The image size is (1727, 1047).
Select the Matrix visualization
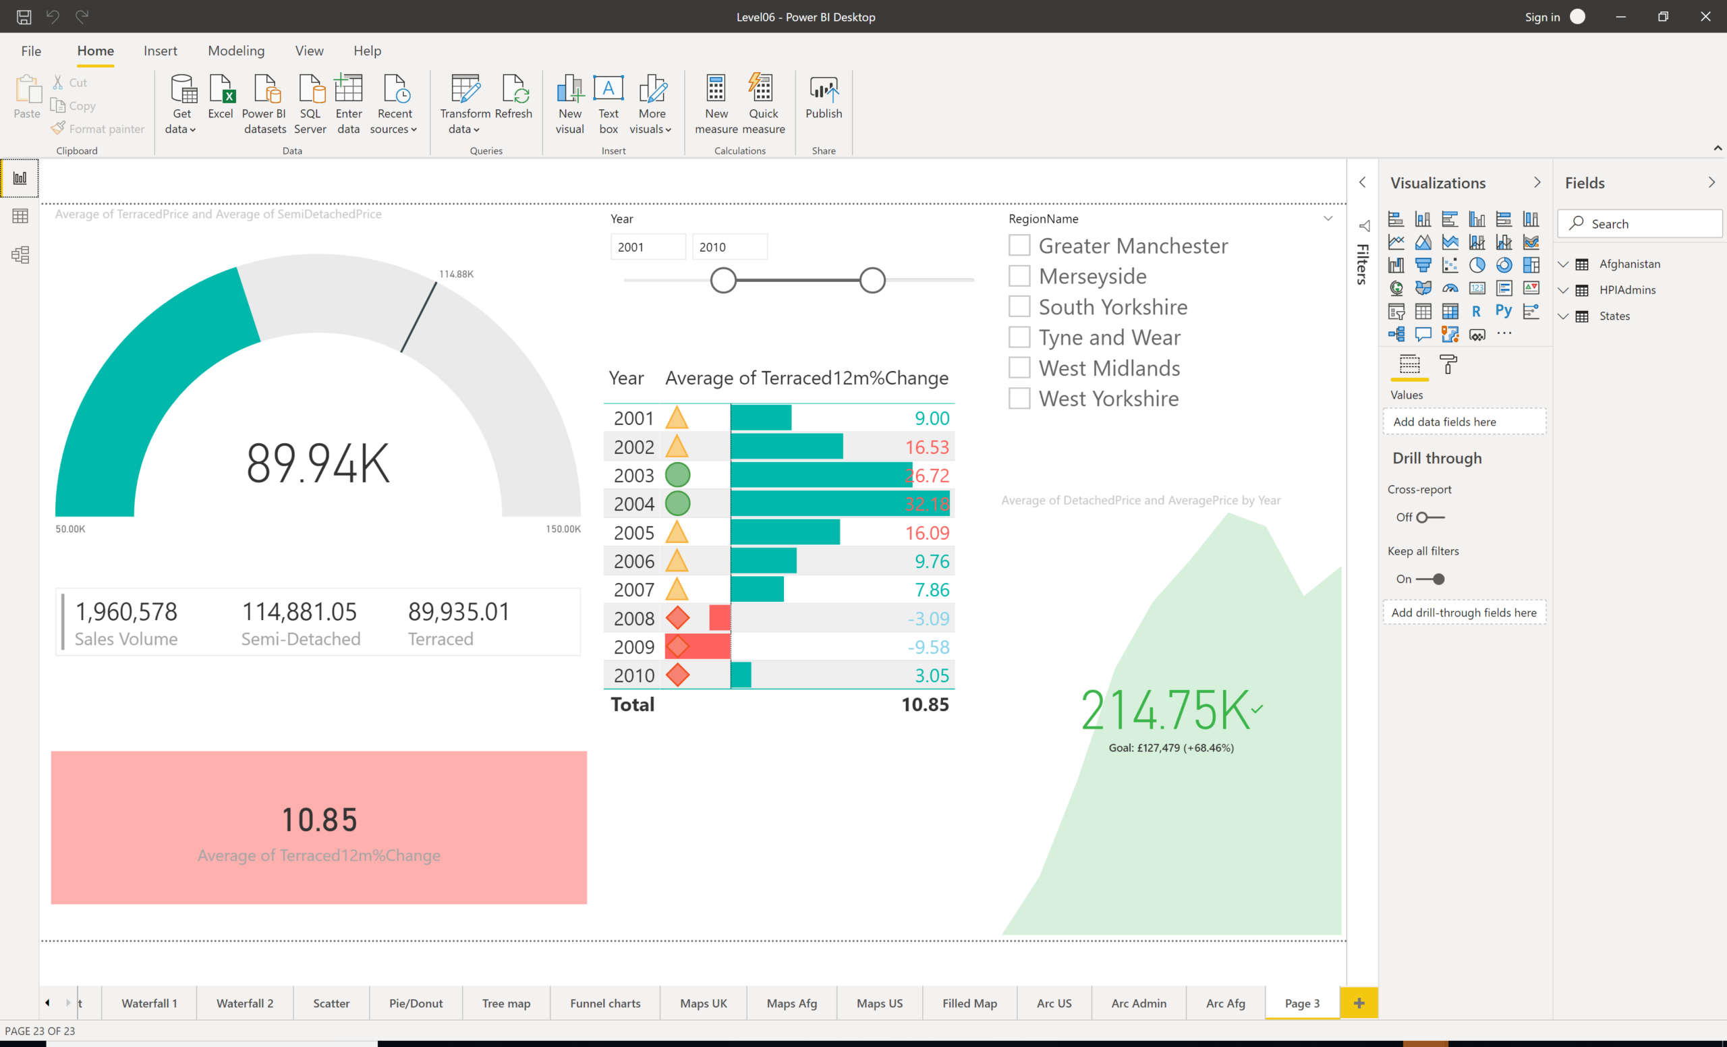1450,312
